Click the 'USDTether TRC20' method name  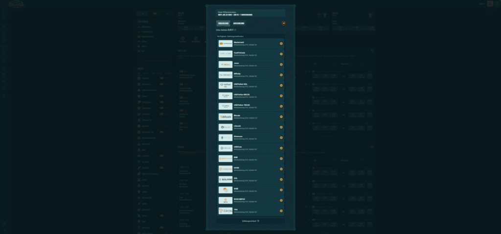[x=242, y=105]
